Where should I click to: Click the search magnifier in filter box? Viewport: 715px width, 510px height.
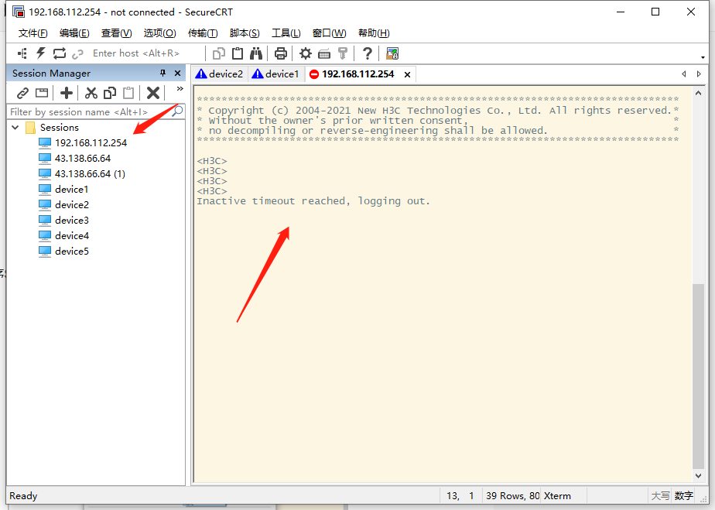point(177,111)
